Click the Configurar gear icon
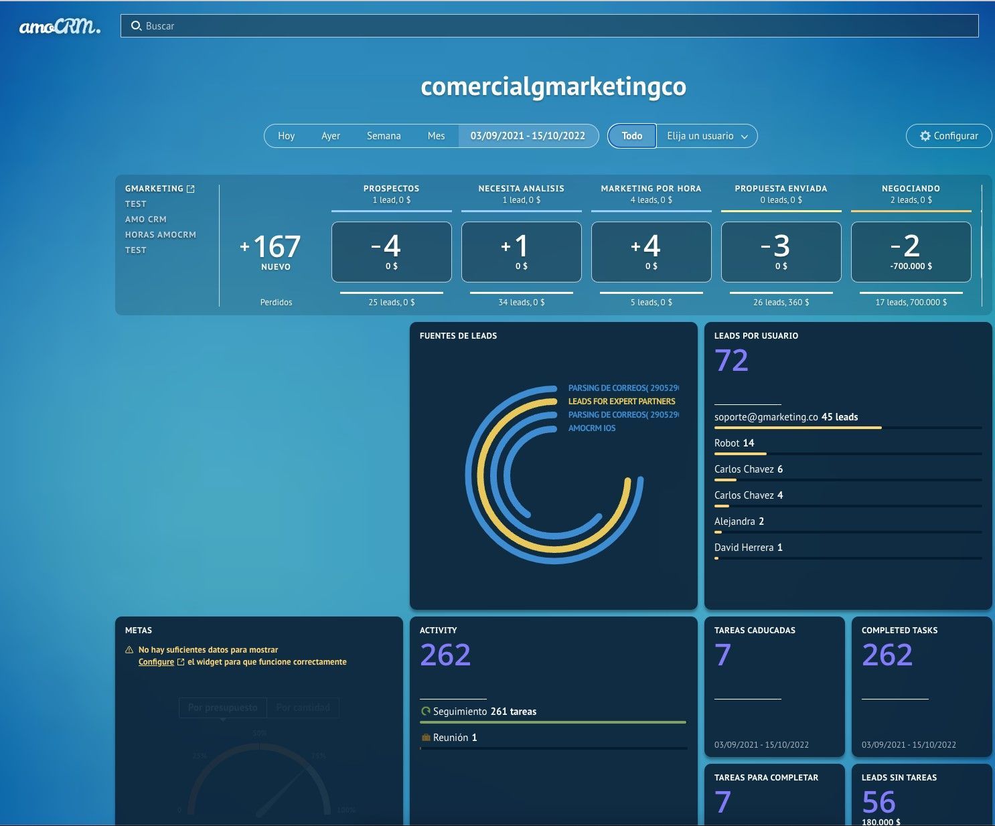This screenshot has width=995, height=826. (925, 136)
